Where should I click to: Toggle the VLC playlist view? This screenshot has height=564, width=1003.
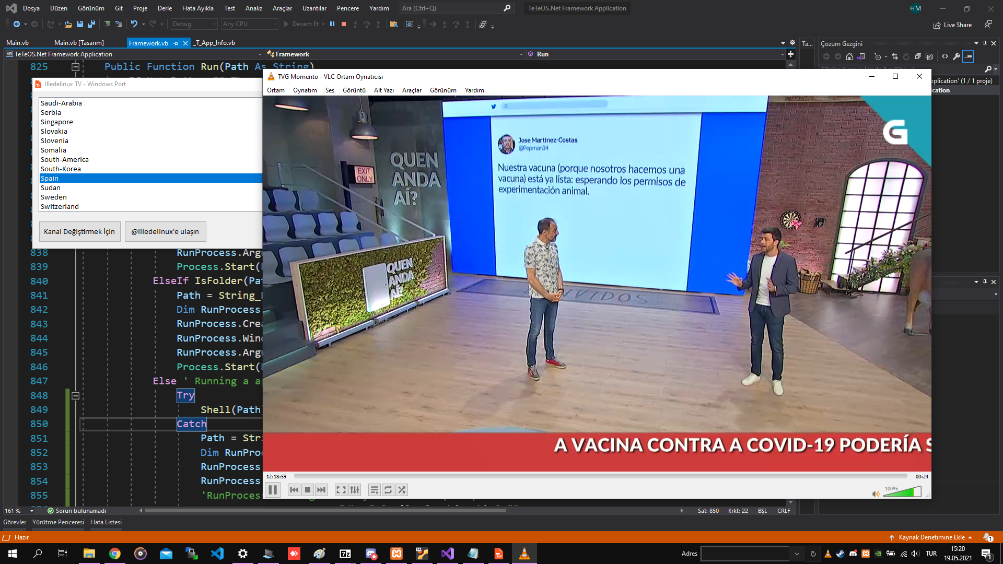pyautogui.click(x=375, y=490)
